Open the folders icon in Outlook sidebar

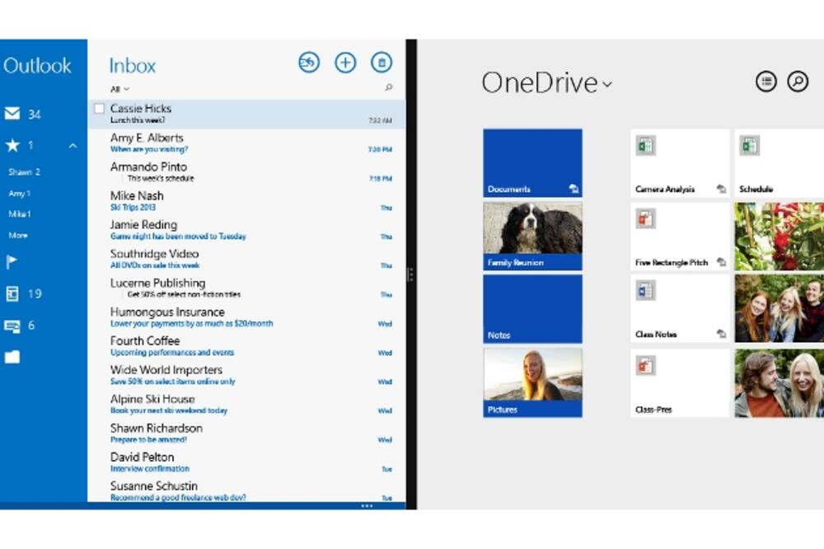tap(13, 357)
